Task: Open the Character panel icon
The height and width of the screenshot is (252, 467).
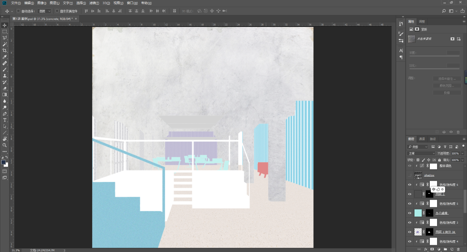Action: (x=401, y=50)
